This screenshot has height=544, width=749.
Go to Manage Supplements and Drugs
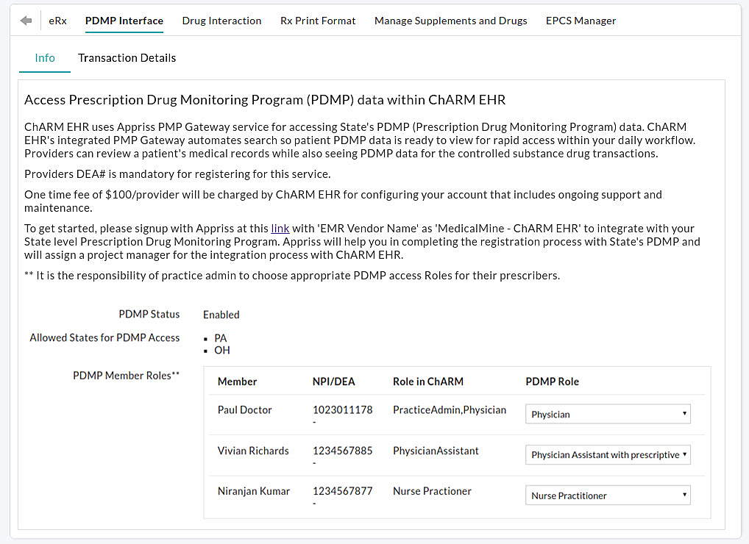(450, 21)
